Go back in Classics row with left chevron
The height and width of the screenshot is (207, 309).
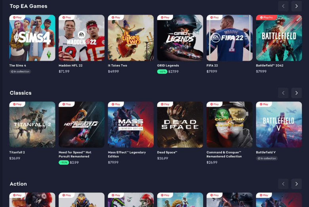[283, 93]
